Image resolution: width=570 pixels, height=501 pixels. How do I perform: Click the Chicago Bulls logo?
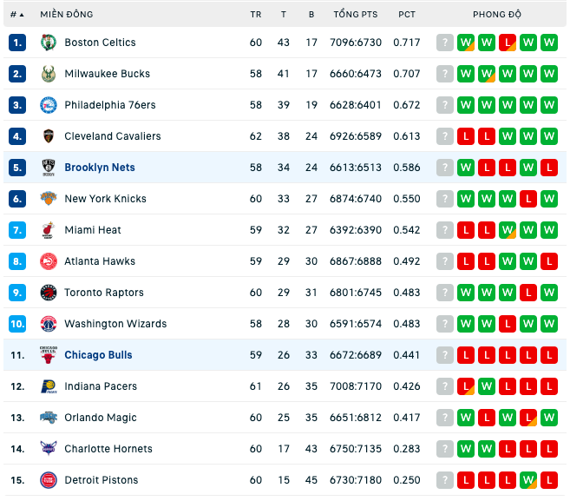(x=49, y=355)
